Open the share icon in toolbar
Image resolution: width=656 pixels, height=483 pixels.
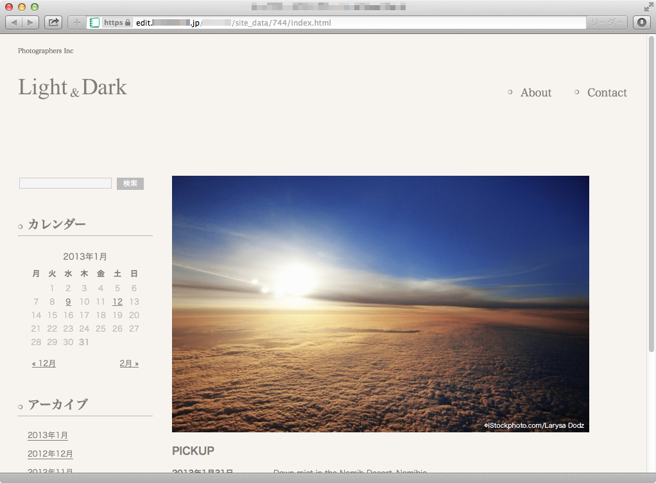pyautogui.click(x=53, y=22)
